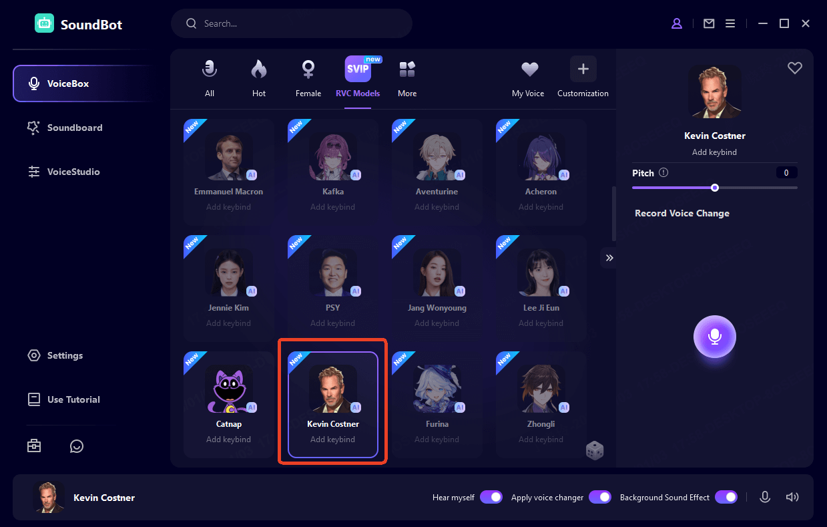The width and height of the screenshot is (827, 527).
Task: Click the speaker volume icon
Action: [792, 497]
